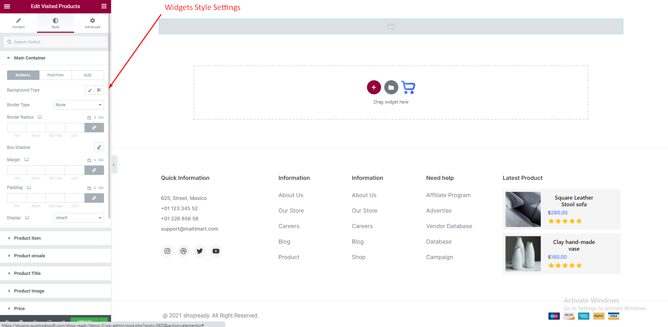Edit Box Shadow with pencil icon
The height and width of the screenshot is (327, 668).
[99, 147]
